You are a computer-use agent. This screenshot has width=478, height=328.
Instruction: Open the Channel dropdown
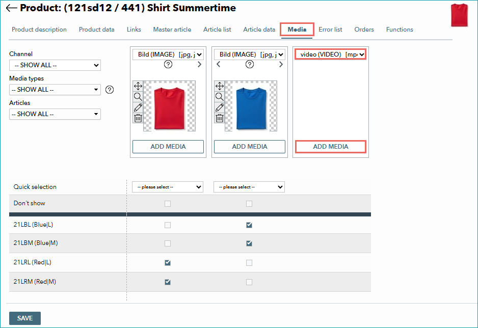pyautogui.click(x=55, y=65)
